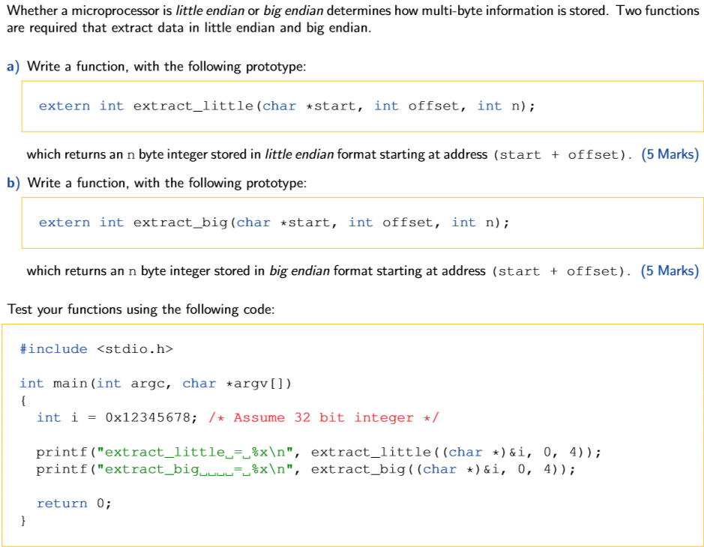Click the "return 0;" statement
The image size is (704, 547).
(74, 504)
